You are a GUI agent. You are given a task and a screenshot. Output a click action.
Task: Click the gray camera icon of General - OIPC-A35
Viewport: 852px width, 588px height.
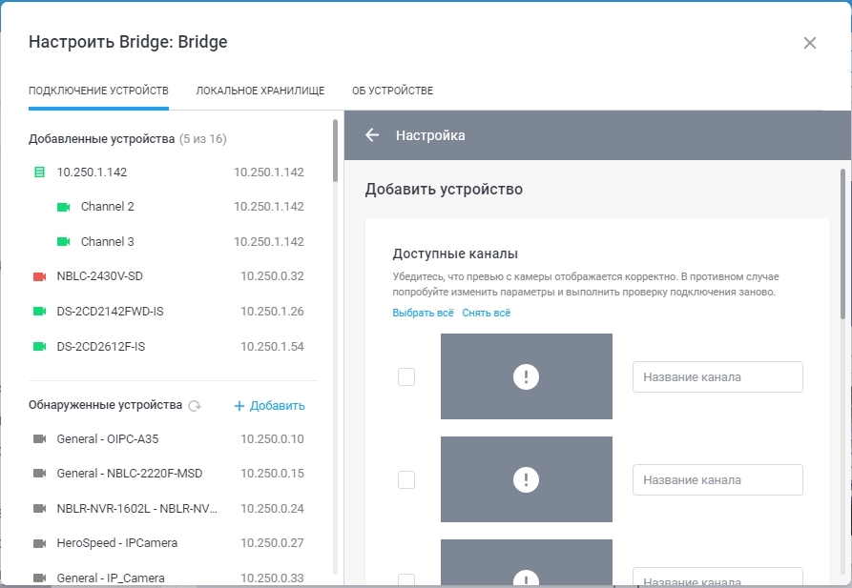coord(40,438)
